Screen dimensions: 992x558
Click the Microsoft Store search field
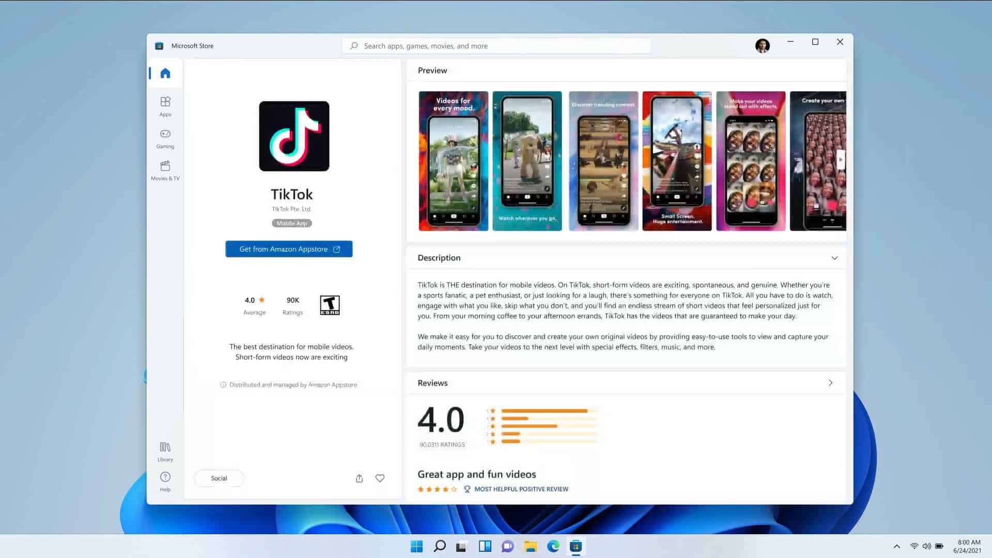click(x=497, y=45)
